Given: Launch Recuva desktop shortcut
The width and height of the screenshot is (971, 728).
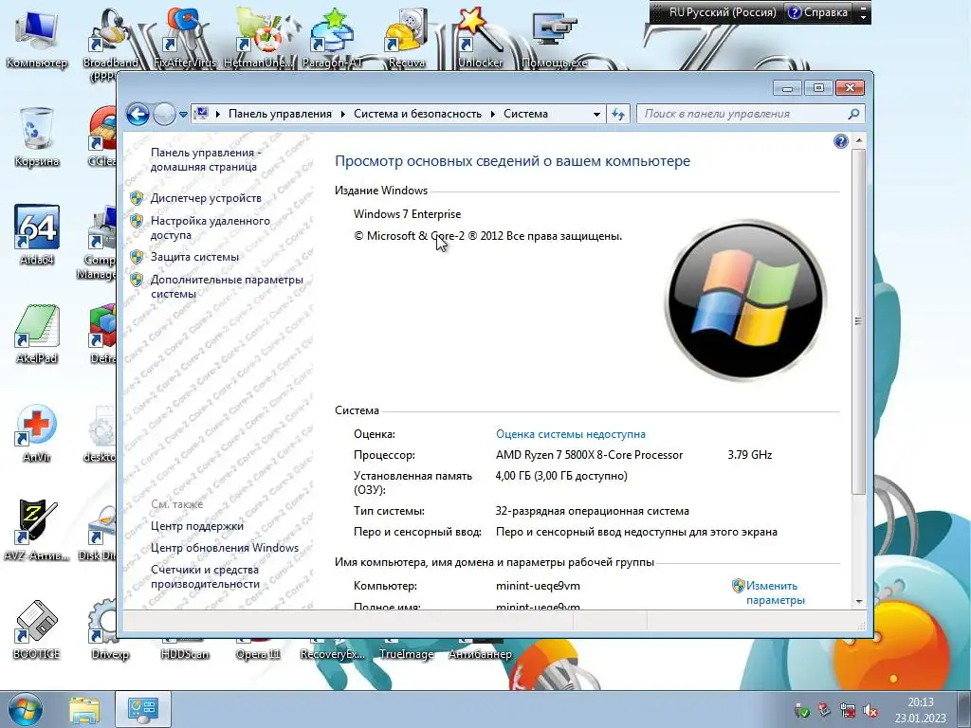Looking at the screenshot, I should click(x=406, y=38).
